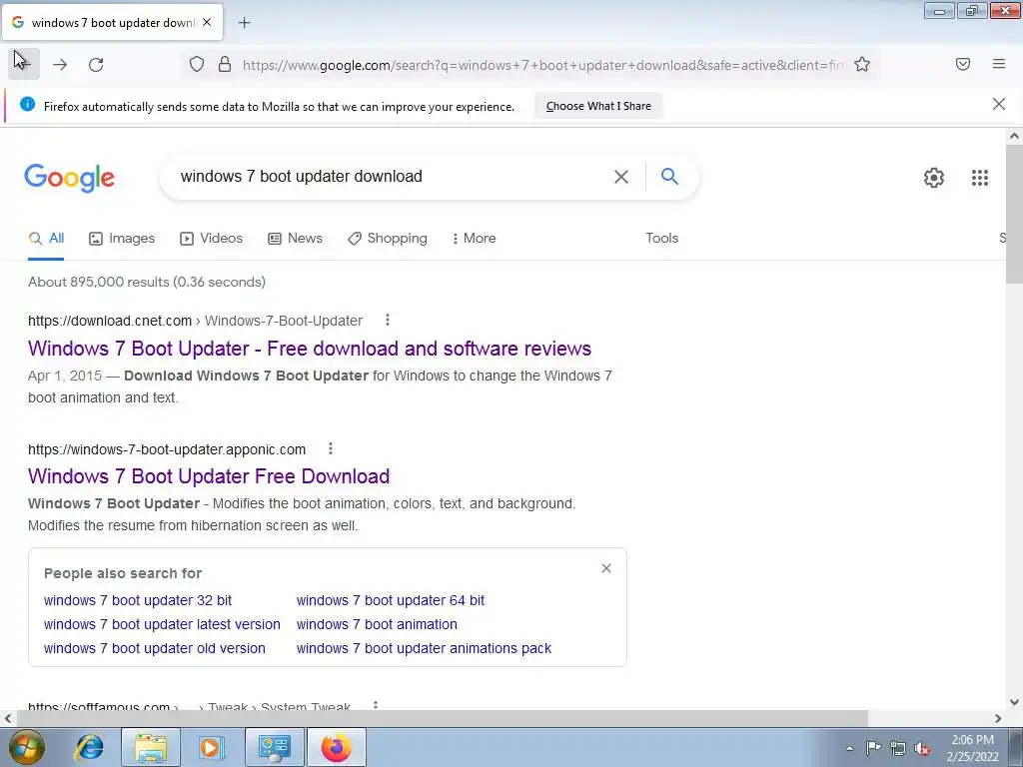The height and width of the screenshot is (767, 1023).
Task: Switch to News results
Action: pyautogui.click(x=296, y=238)
